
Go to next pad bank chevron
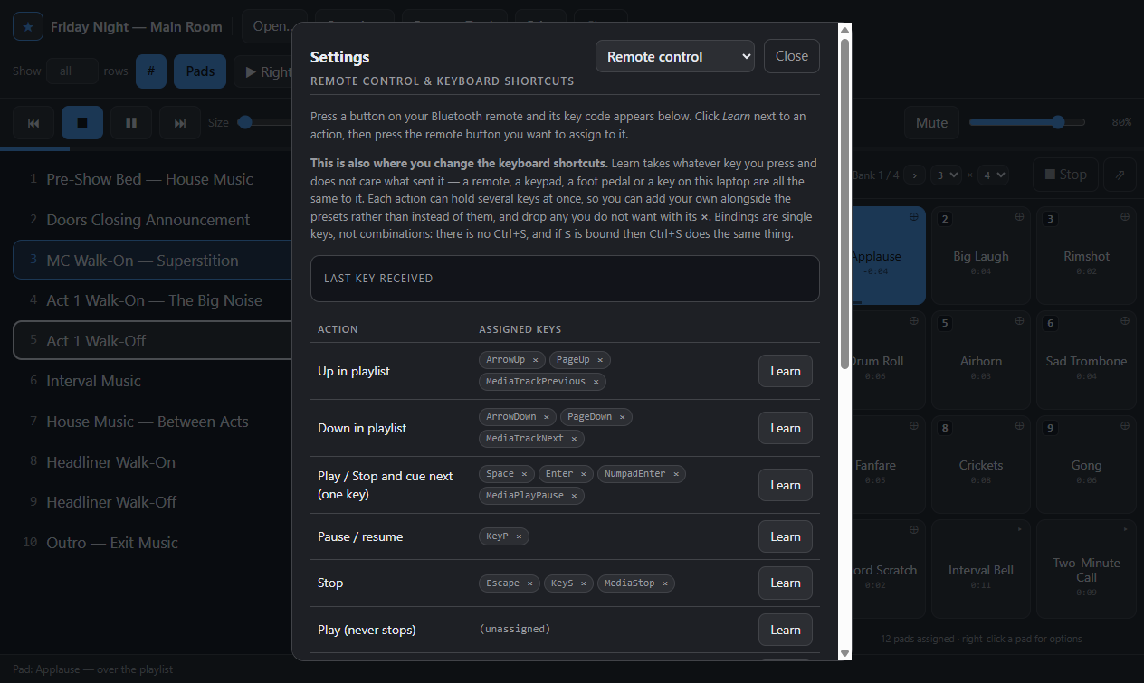coord(914,175)
